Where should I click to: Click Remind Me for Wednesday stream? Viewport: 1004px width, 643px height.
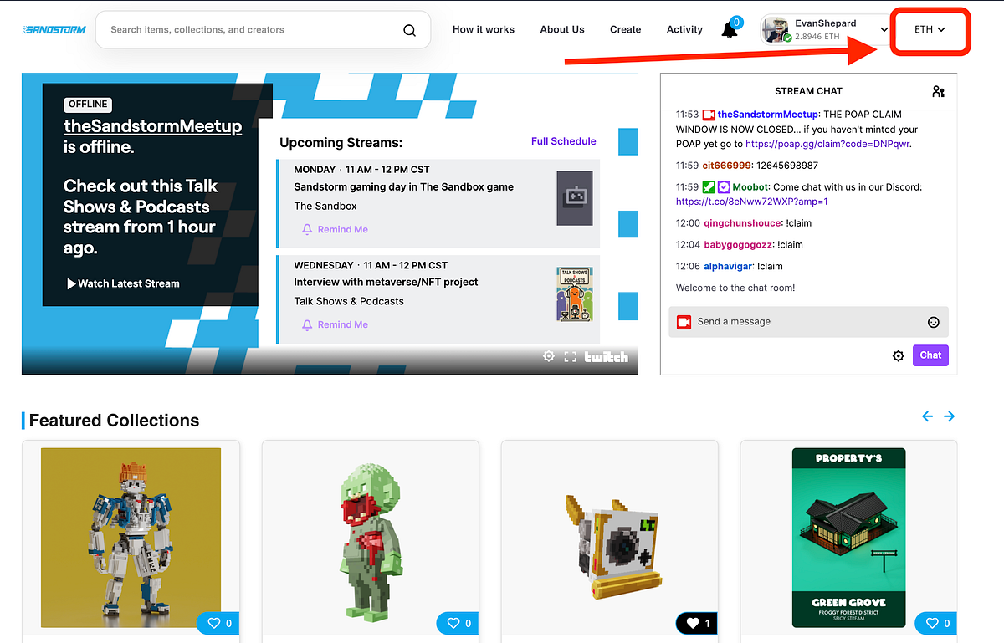click(x=335, y=324)
